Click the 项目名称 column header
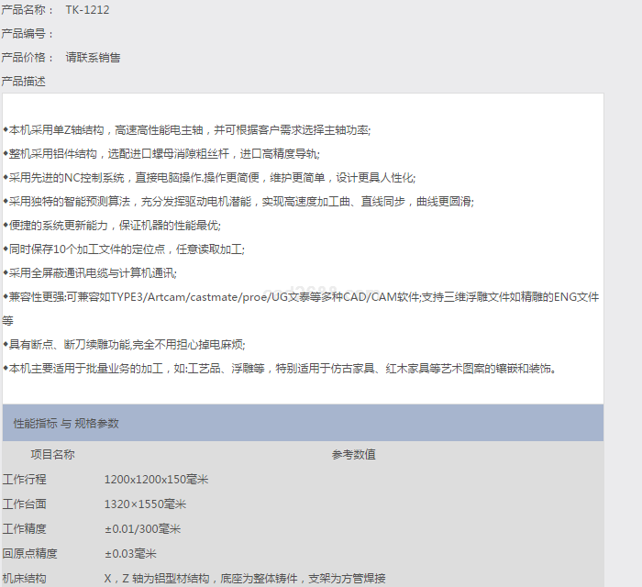 click(52, 454)
